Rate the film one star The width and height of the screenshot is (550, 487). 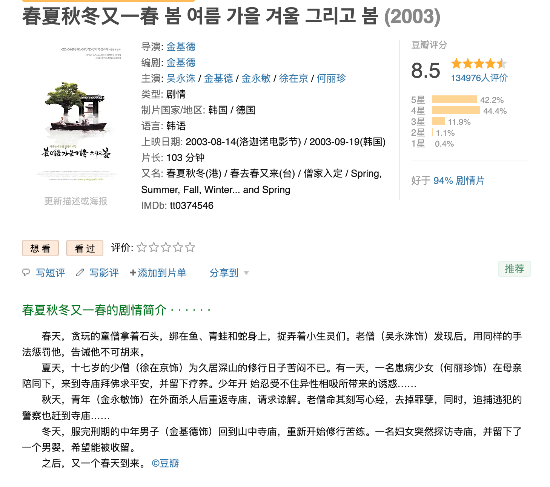click(142, 247)
